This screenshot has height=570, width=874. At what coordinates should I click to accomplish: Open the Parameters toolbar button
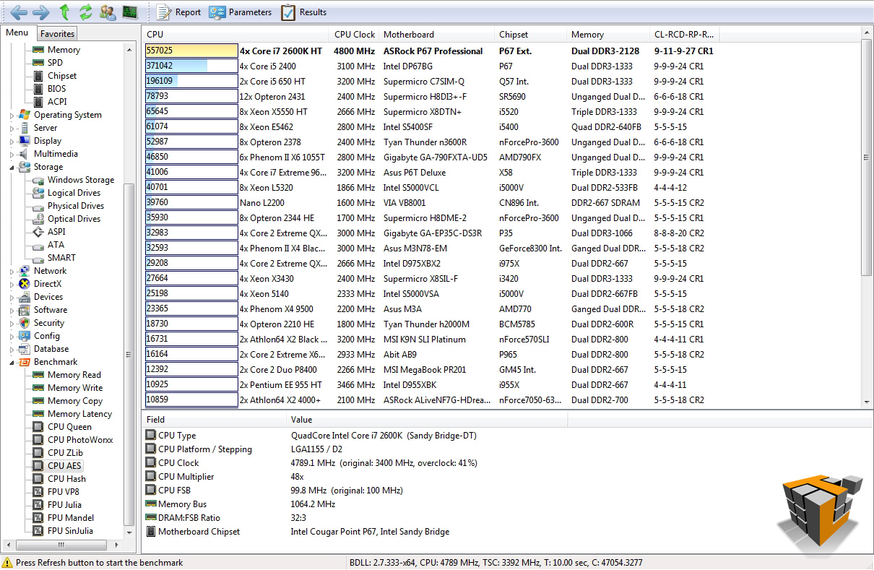tap(241, 12)
